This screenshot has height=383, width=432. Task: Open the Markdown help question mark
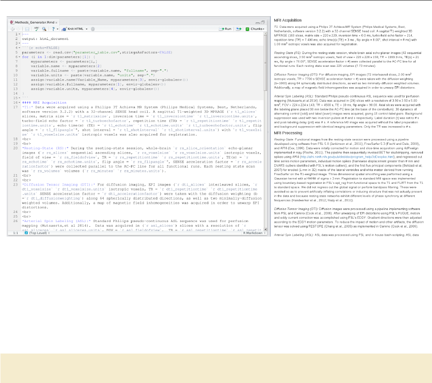tap(53, 29)
